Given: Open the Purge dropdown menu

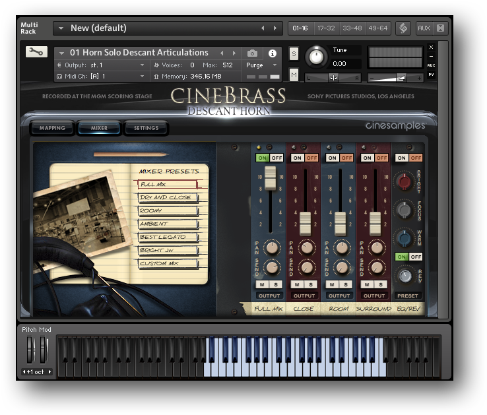Looking at the screenshot, I should click(261, 65).
